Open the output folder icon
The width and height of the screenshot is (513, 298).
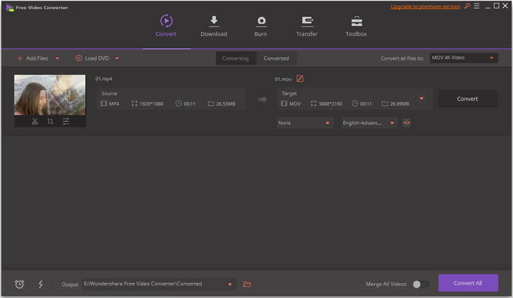(x=247, y=284)
